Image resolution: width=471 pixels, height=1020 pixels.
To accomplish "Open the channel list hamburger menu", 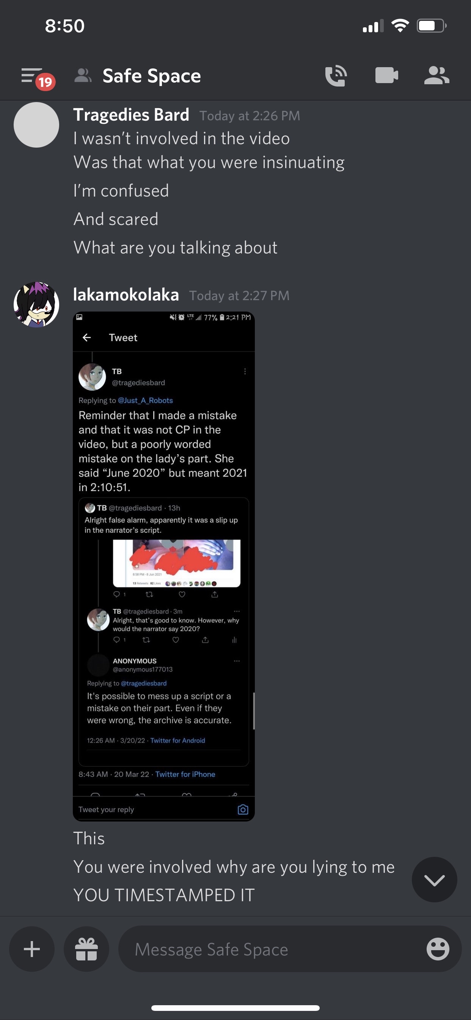I will pyautogui.click(x=31, y=75).
